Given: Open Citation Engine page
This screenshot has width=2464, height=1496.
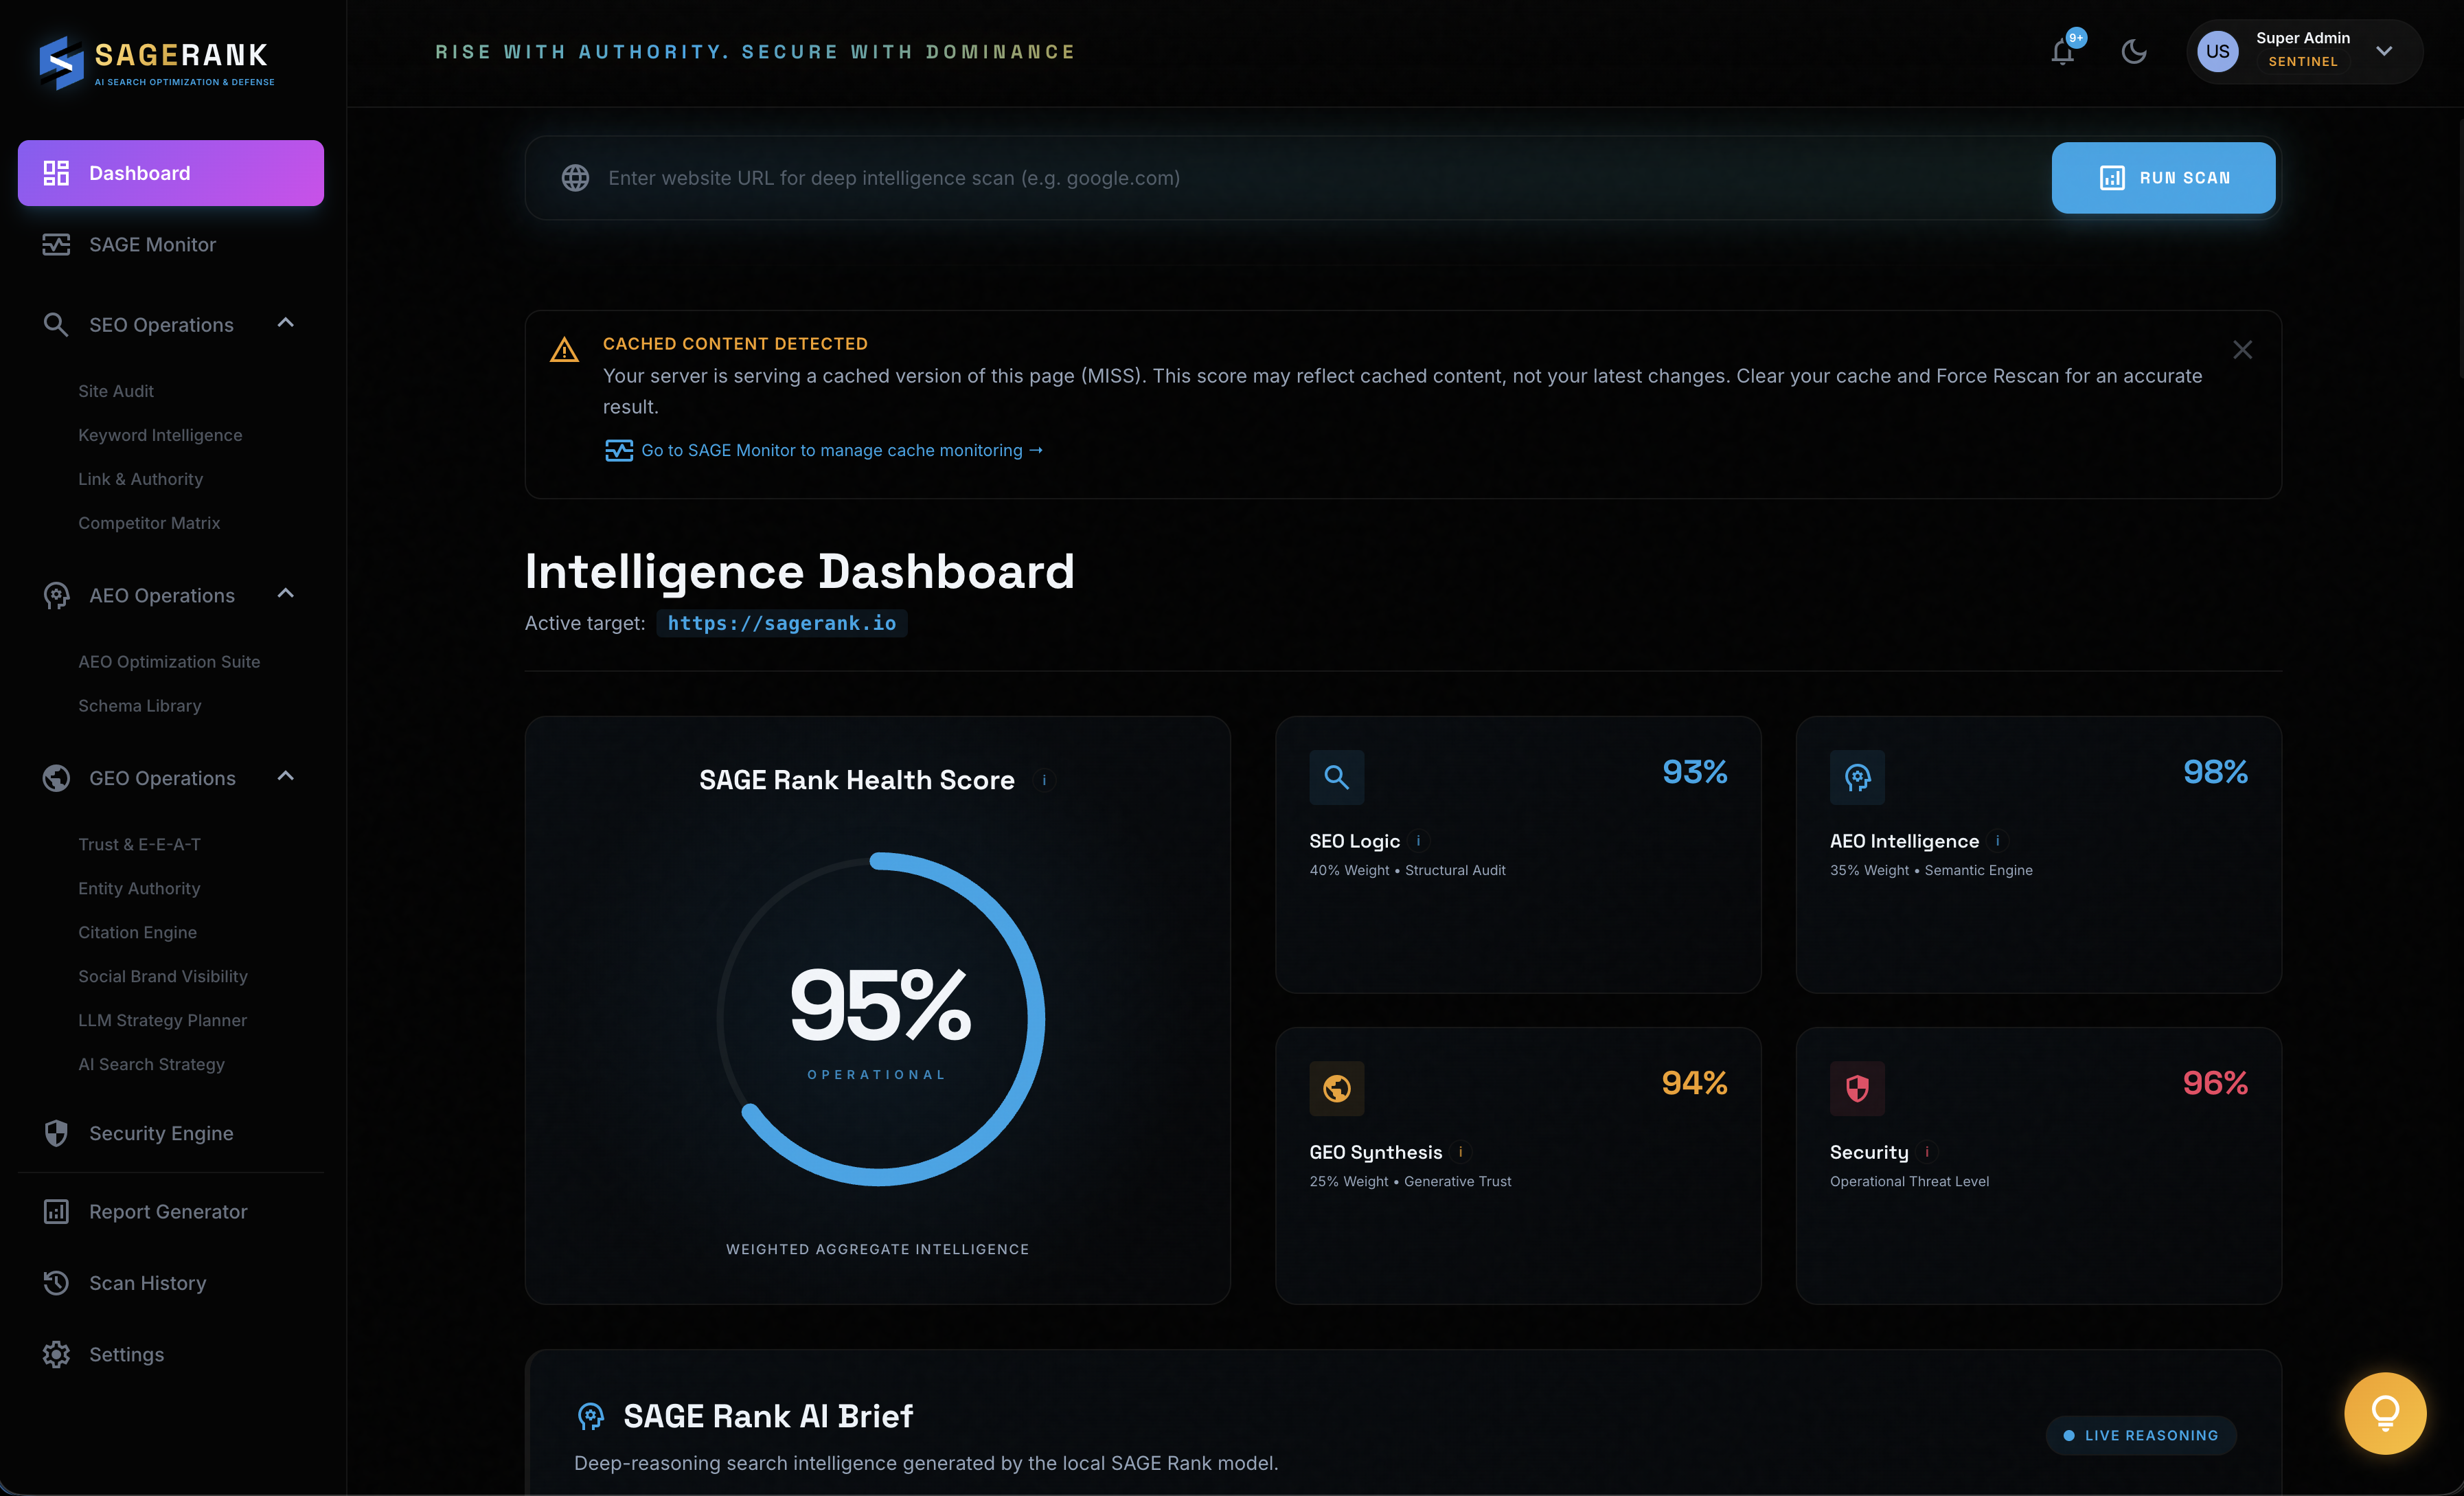Looking at the screenshot, I should [138, 933].
